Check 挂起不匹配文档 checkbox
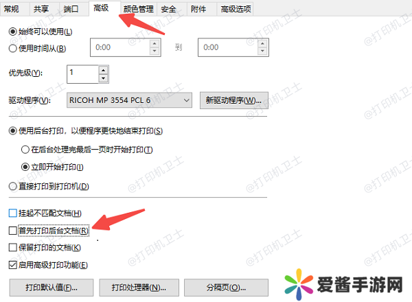412x302 pixels. tap(12, 213)
